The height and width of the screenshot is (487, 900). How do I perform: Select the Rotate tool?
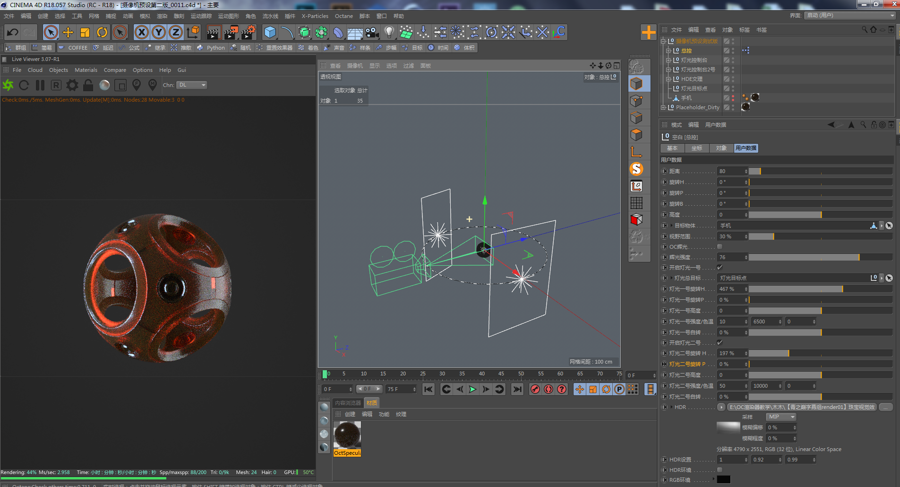click(x=102, y=32)
